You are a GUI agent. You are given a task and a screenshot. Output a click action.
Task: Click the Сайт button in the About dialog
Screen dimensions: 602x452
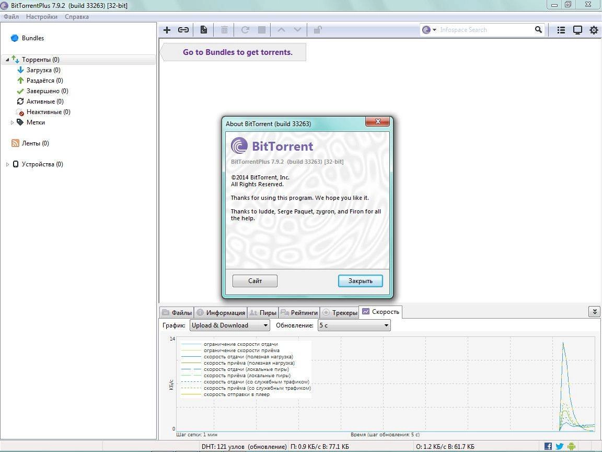pos(255,281)
